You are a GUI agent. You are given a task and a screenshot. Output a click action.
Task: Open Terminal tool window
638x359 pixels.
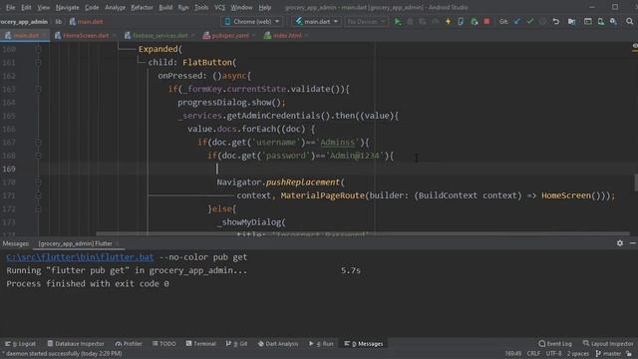tap(200, 344)
